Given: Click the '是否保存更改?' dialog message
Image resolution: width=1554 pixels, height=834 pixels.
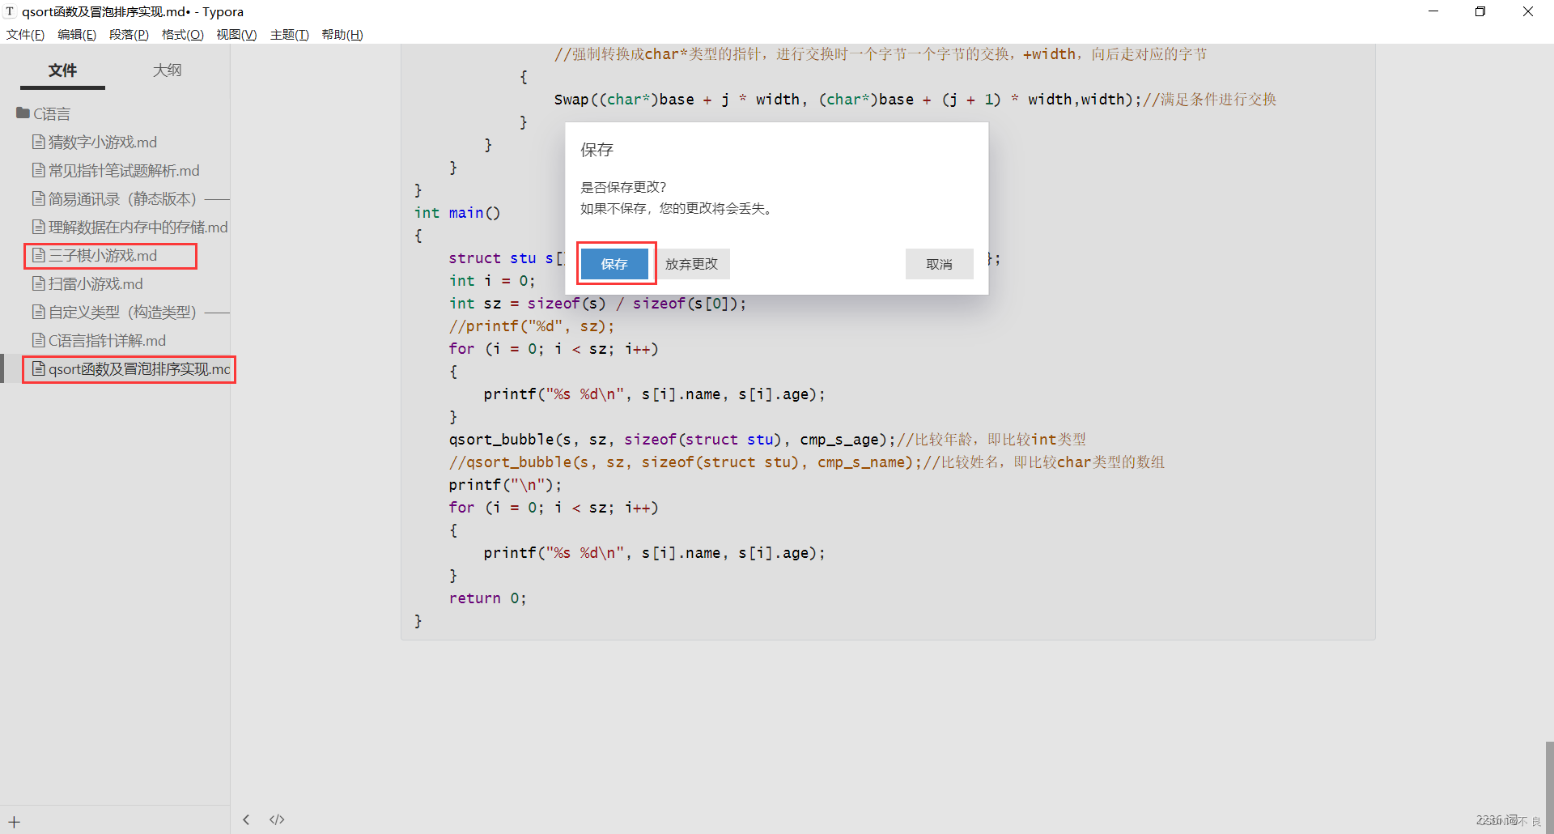Looking at the screenshot, I should coord(623,187).
